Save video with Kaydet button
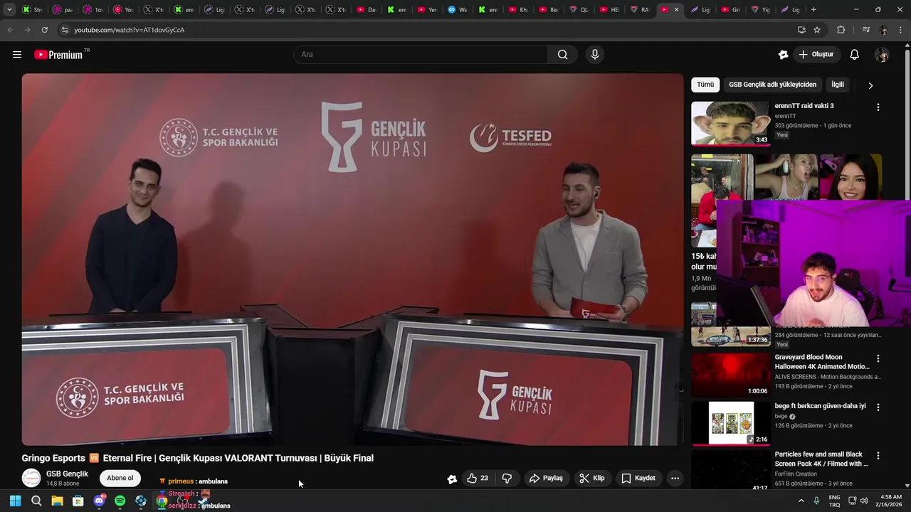Viewport: 911px width, 512px height. (x=638, y=478)
